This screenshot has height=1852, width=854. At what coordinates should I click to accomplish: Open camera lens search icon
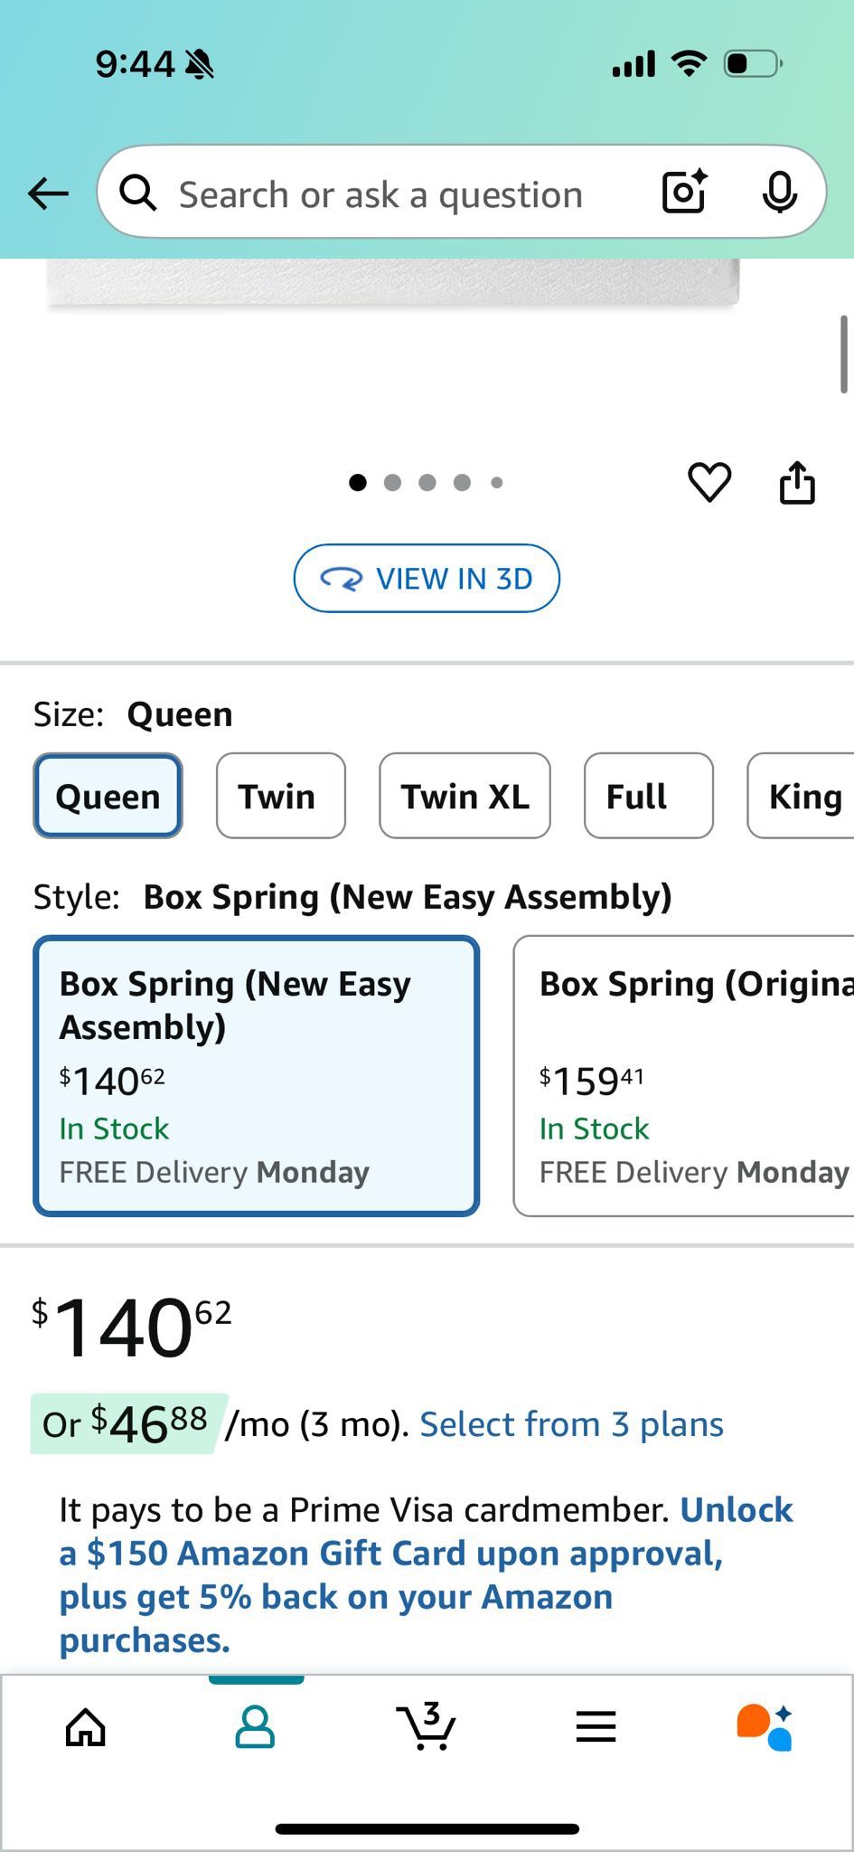coord(684,193)
